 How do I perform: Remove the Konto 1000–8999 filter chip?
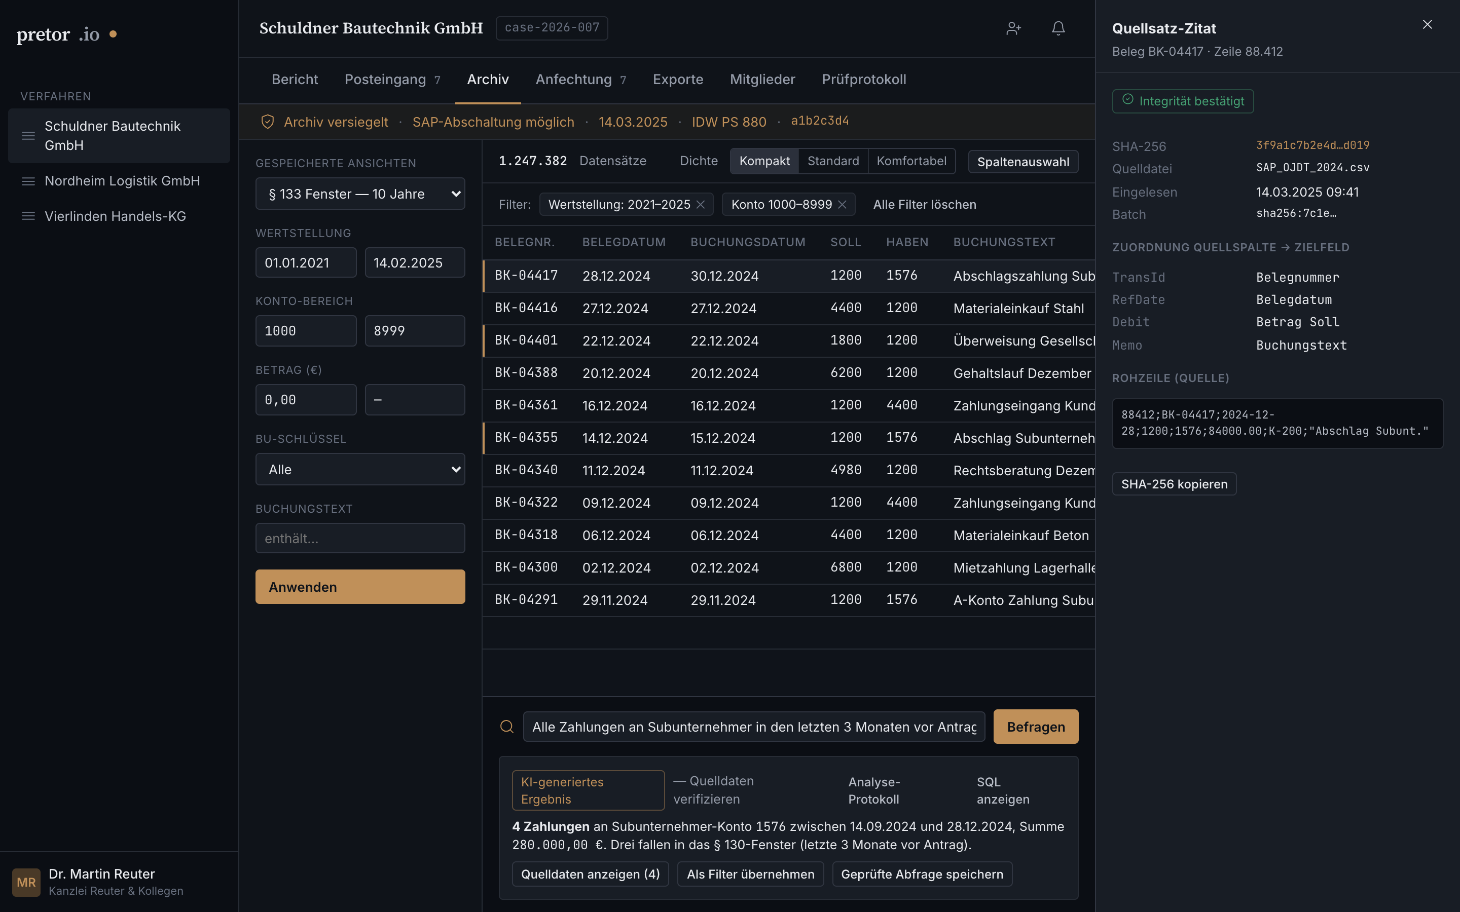842,205
